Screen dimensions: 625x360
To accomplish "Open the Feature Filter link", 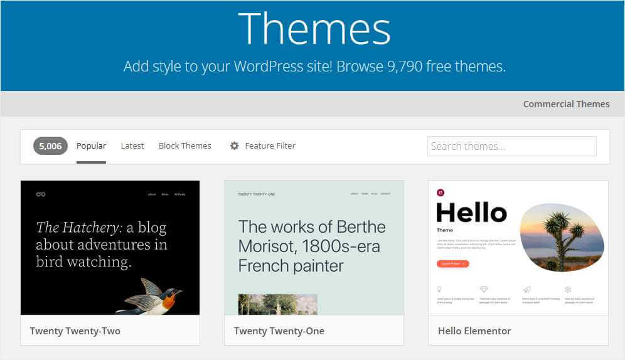I will point(270,146).
